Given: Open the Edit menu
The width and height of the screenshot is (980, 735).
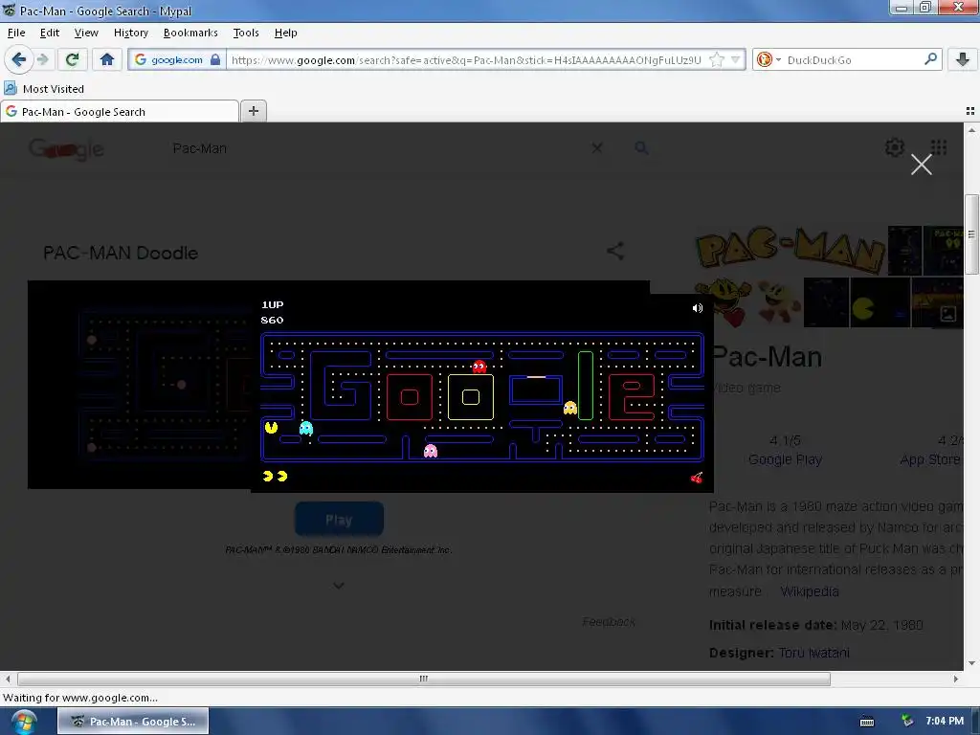Looking at the screenshot, I should [50, 33].
